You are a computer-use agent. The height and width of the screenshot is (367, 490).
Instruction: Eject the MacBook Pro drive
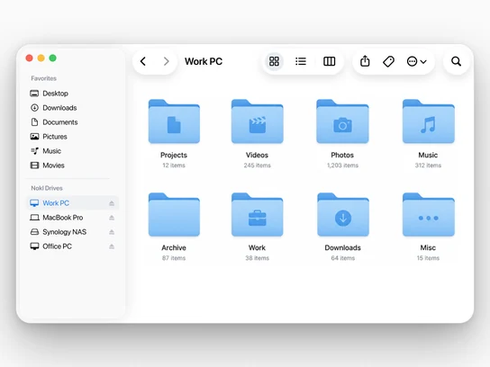pos(112,218)
